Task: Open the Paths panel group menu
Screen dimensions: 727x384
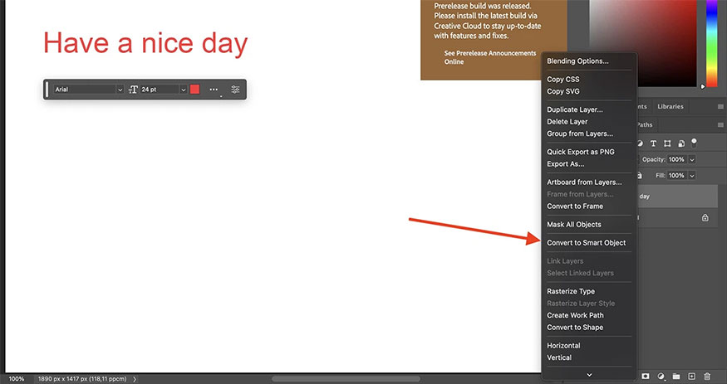Action: pos(720,125)
